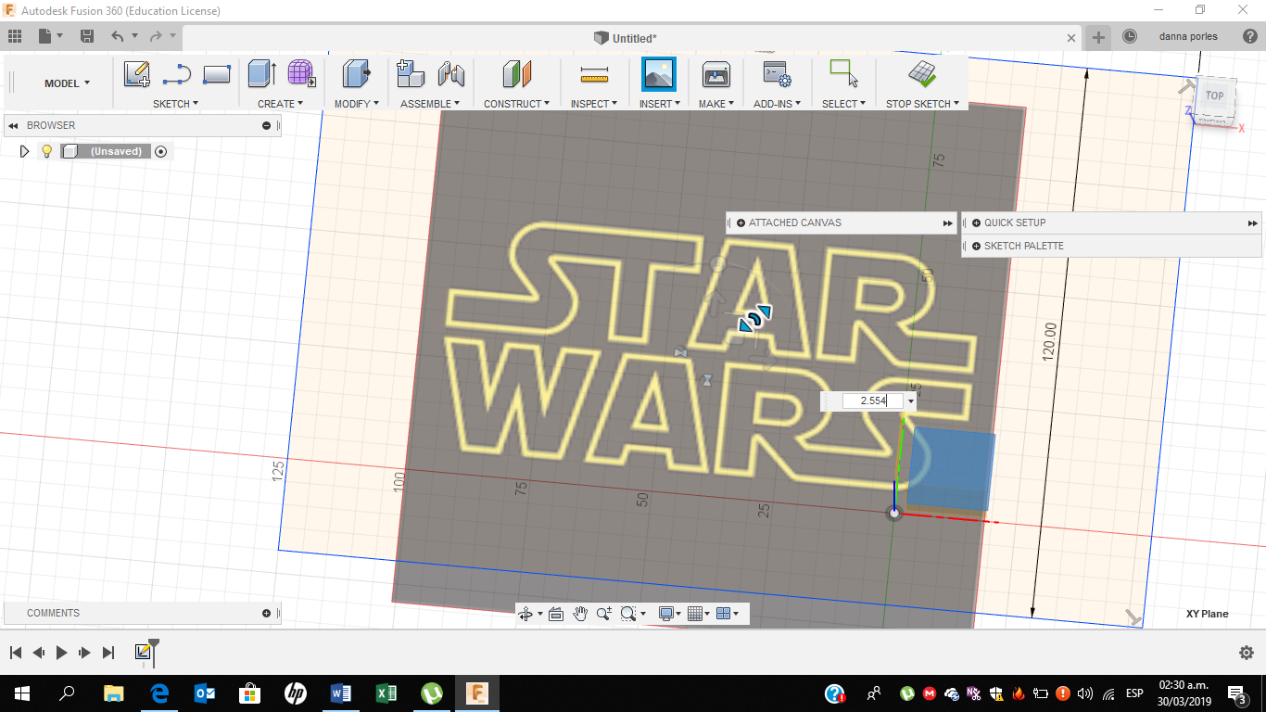Open a new design tab with plus

tap(1098, 37)
